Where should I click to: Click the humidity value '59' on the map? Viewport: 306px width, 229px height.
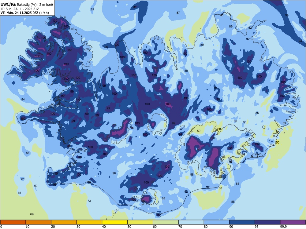click(199, 131)
